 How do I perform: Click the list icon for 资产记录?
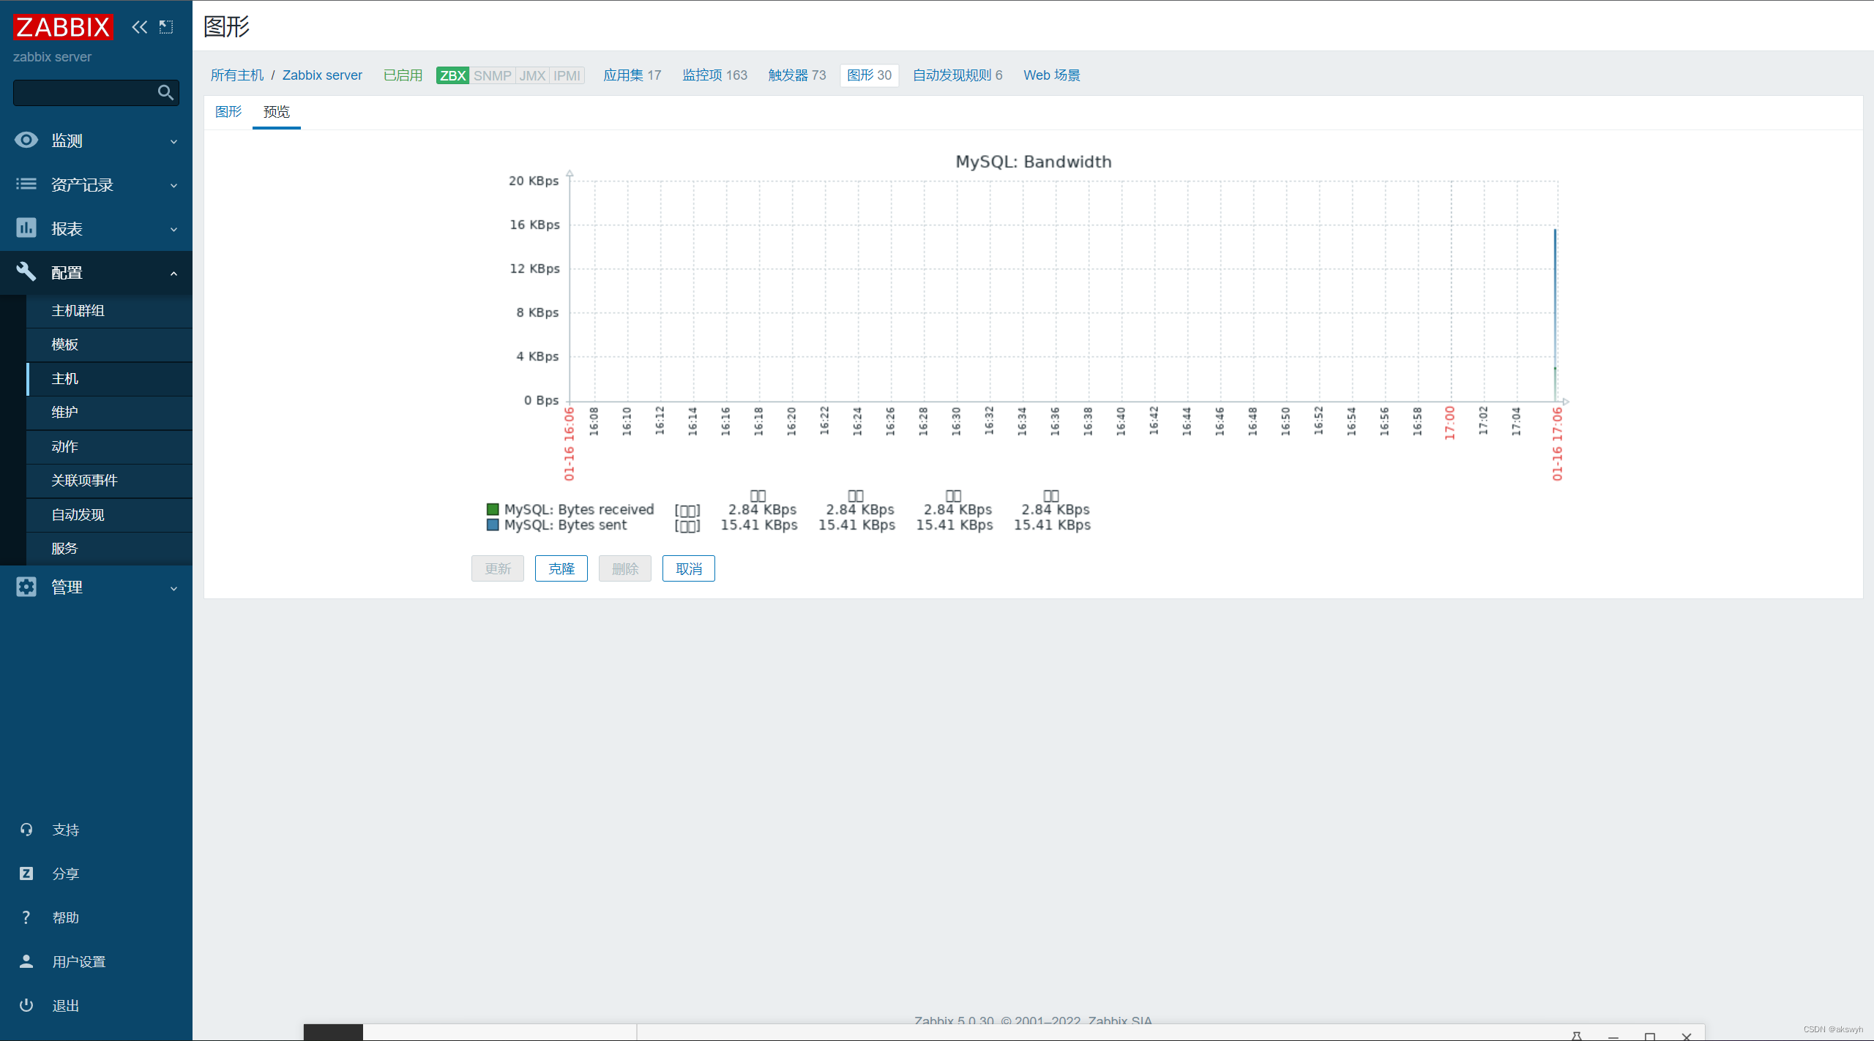coord(26,184)
